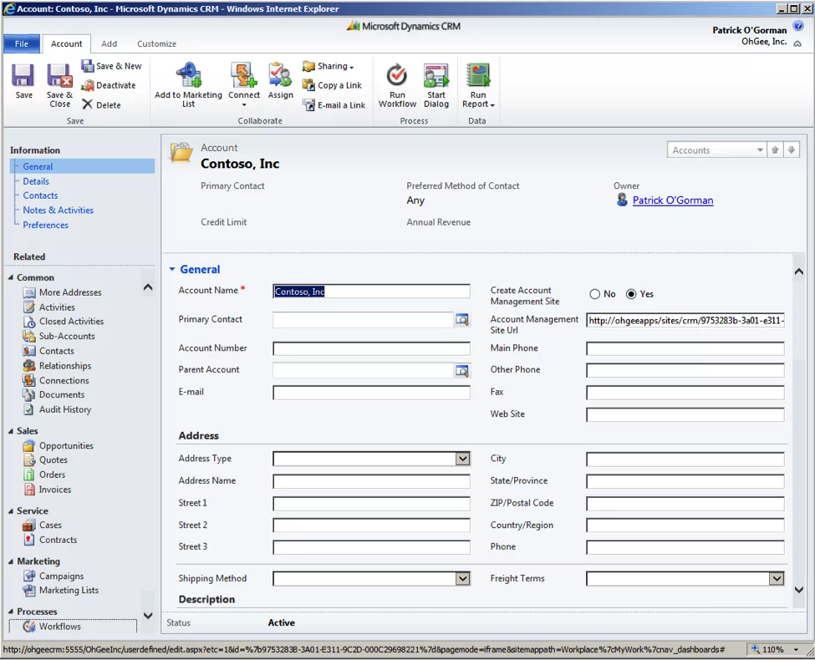This screenshot has height=660, width=815.
Task: Click the Save ribbon icon
Action: (23, 75)
